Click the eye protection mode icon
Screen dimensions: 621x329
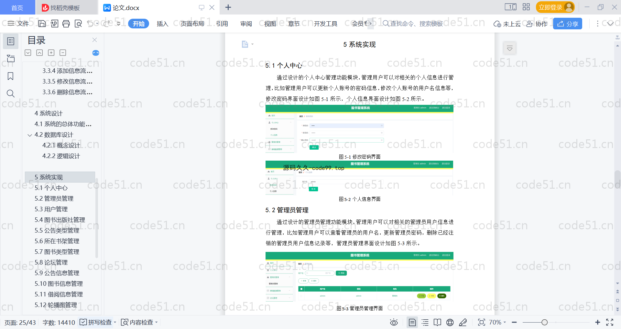coord(394,322)
